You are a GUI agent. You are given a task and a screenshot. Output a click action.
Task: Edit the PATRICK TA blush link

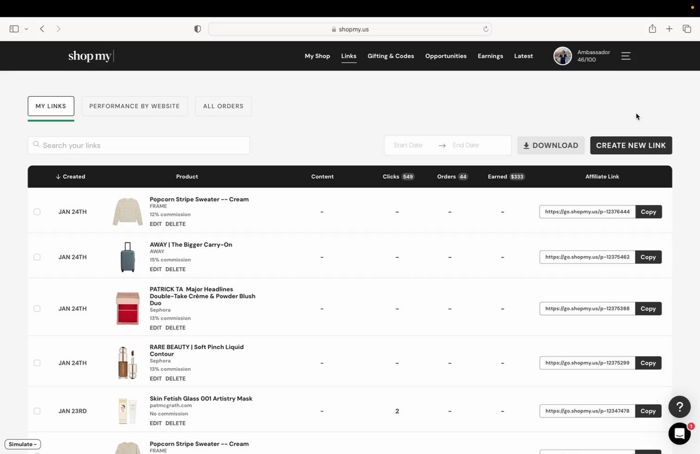[156, 328]
